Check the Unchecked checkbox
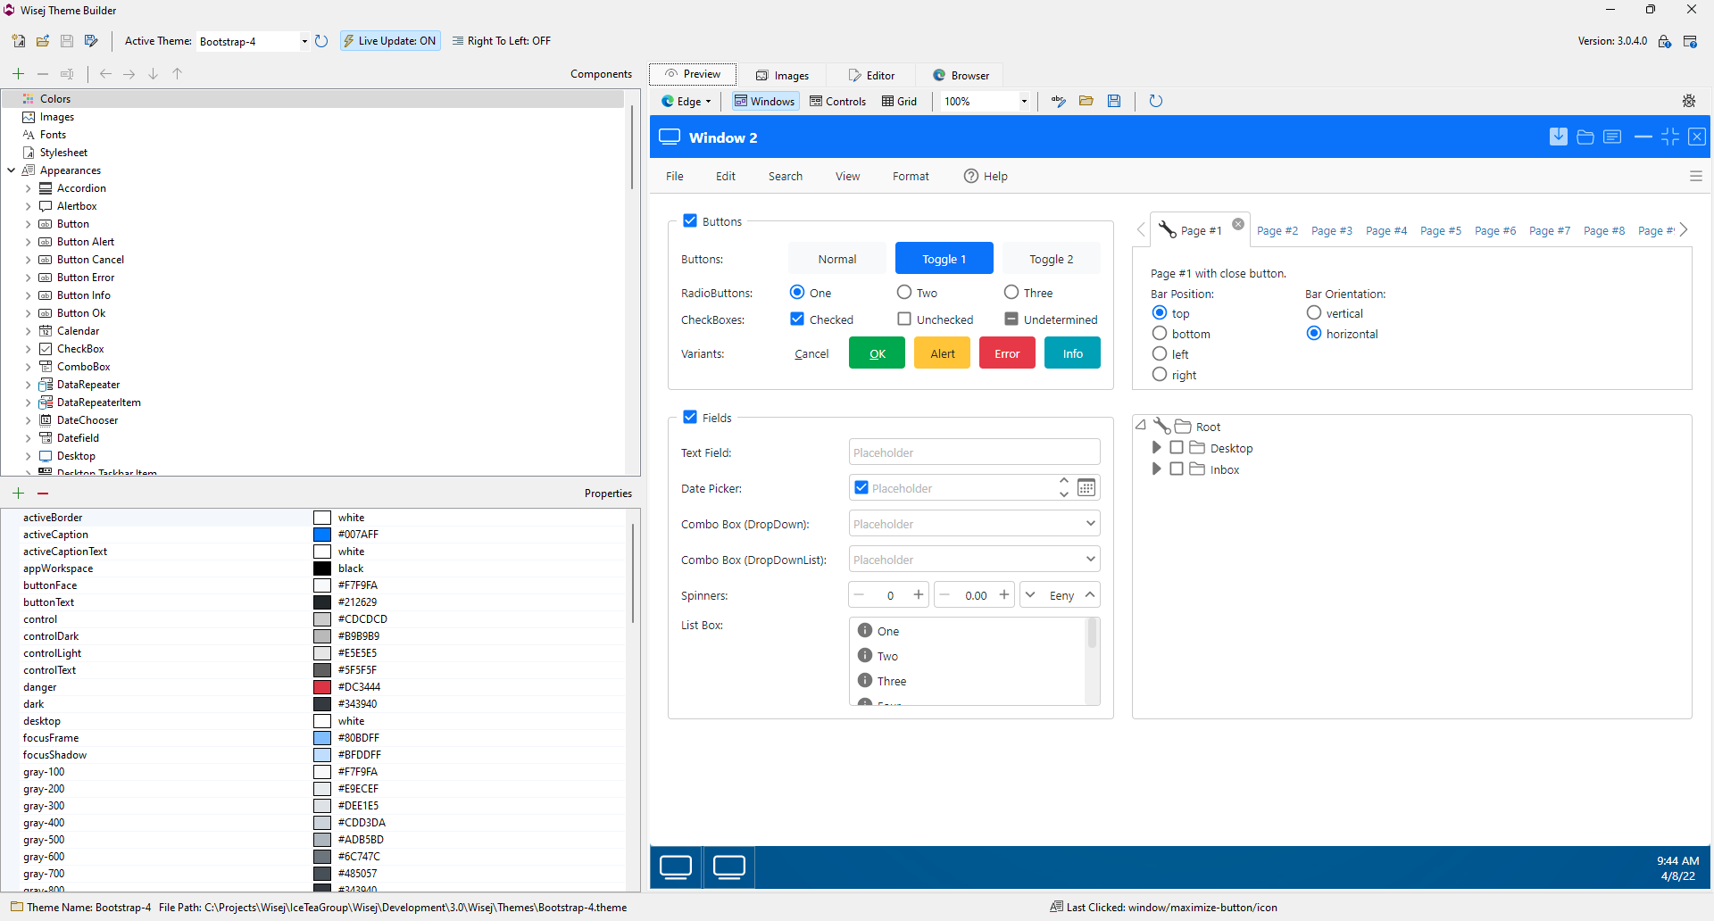 tap(904, 319)
